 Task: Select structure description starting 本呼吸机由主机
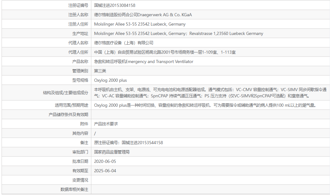click(210, 93)
